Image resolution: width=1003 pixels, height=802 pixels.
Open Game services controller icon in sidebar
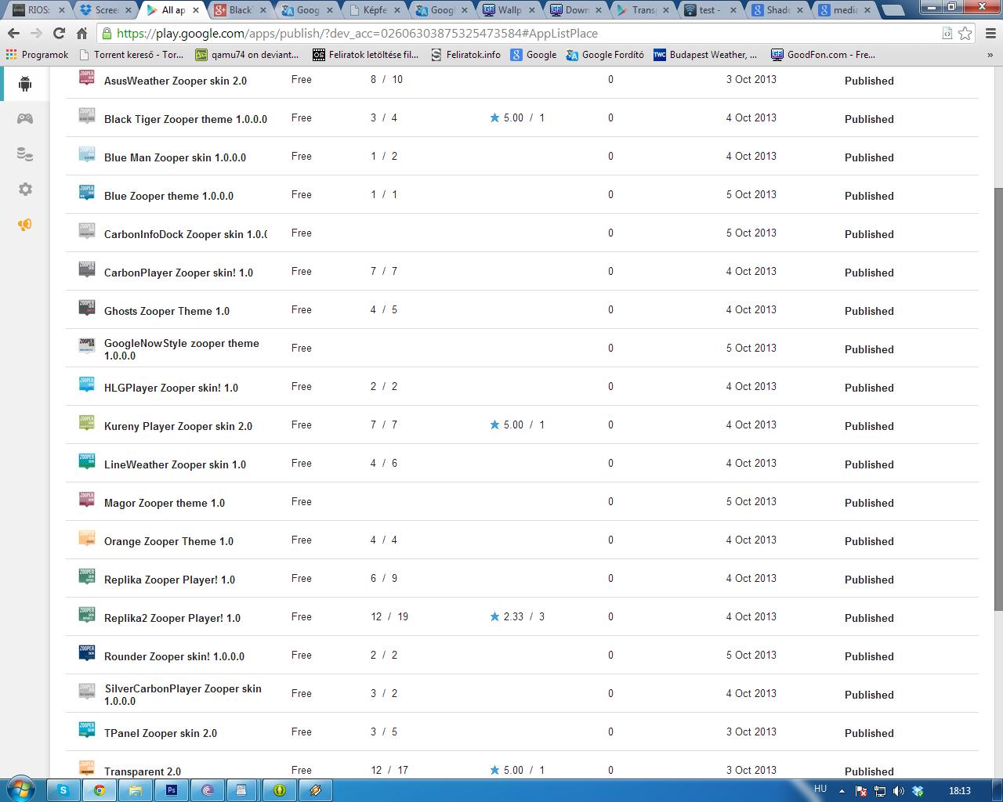click(x=25, y=119)
